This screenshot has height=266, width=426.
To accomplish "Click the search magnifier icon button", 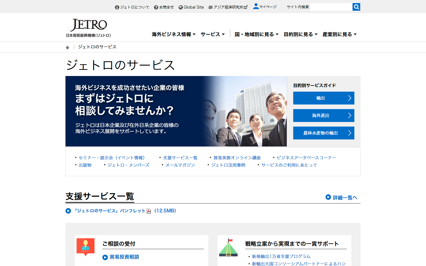I will click(x=356, y=7).
